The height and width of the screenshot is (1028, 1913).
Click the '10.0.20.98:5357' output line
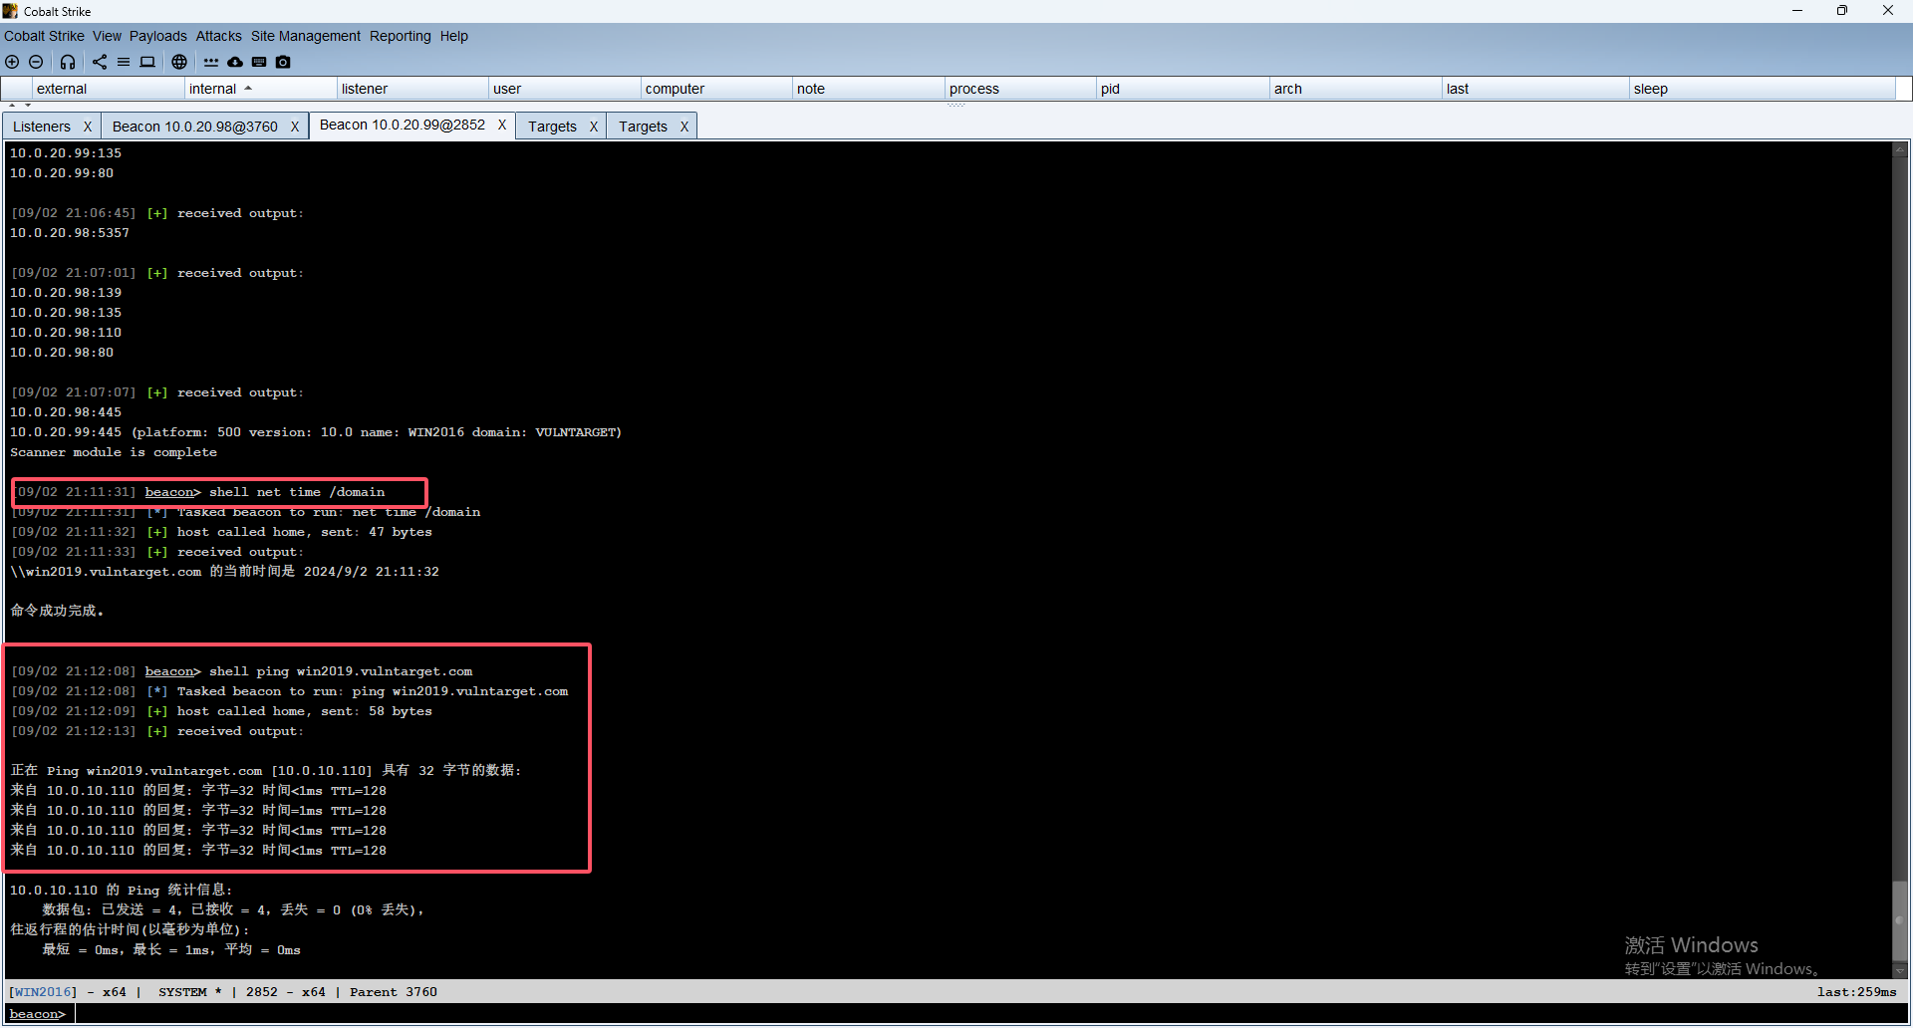(x=70, y=233)
